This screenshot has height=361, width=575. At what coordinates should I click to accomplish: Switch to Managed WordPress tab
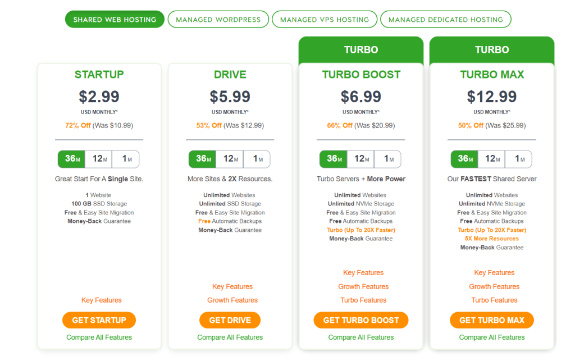coord(218,19)
